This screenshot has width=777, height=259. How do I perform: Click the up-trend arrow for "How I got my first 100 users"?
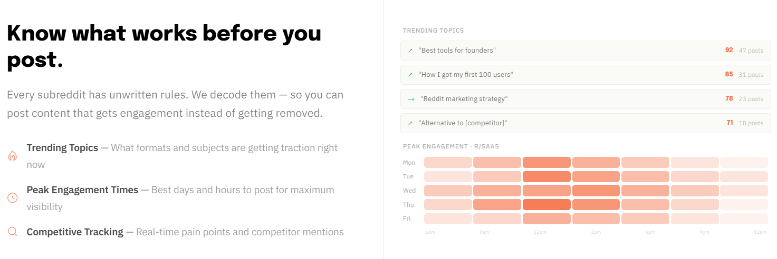coord(410,75)
